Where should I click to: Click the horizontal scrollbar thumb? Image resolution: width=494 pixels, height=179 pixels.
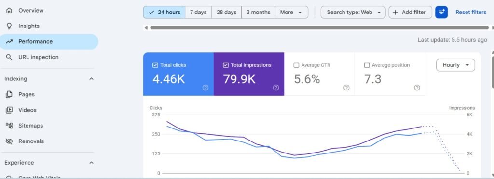point(319,27)
